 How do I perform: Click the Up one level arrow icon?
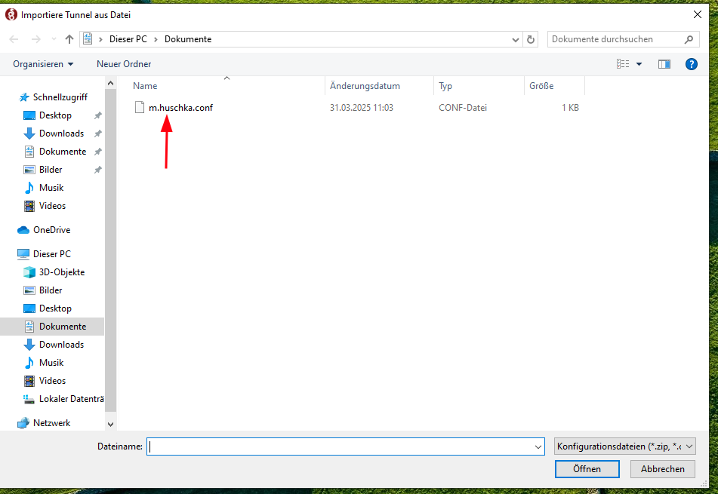(x=69, y=39)
